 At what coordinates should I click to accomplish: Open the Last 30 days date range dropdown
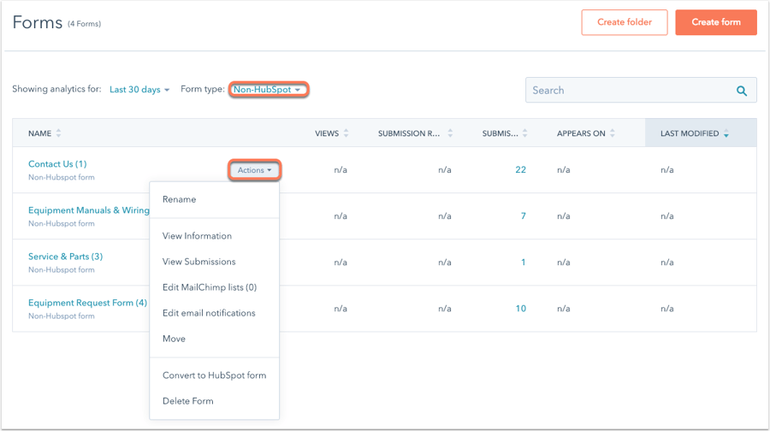tap(139, 89)
